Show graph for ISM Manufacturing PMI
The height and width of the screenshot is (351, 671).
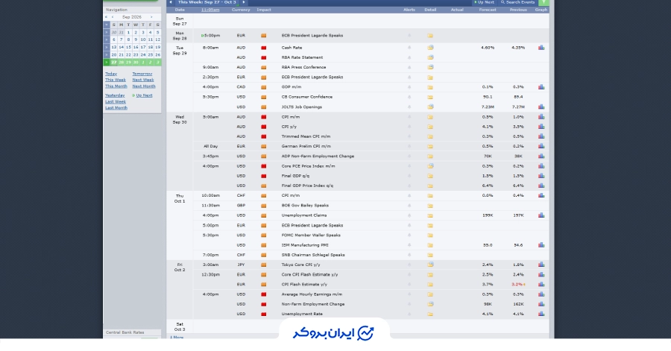pos(541,245)
